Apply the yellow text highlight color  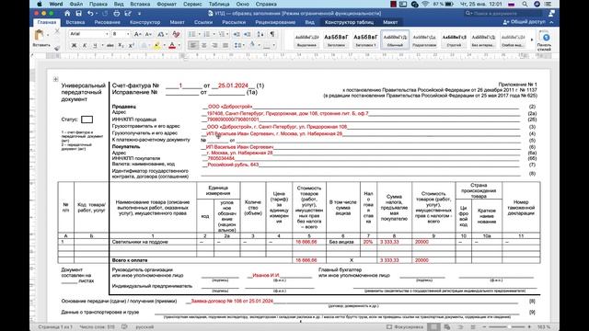coord(157,45)
